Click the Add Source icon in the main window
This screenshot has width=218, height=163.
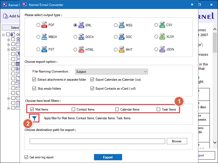(x=5, y=16)
